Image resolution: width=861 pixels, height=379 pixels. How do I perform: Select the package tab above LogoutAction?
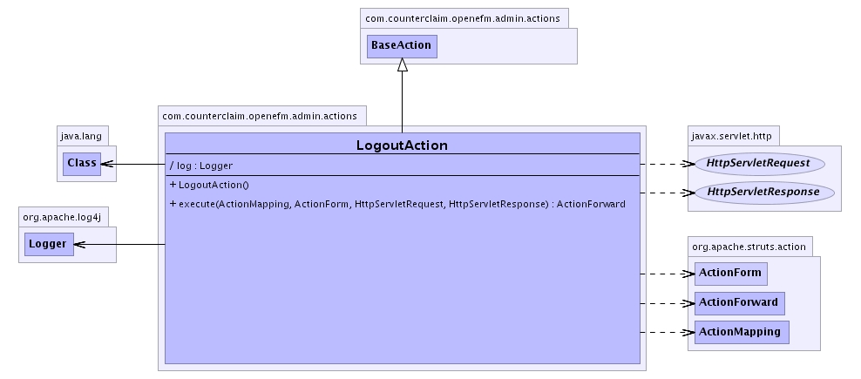tap(262, 115)
